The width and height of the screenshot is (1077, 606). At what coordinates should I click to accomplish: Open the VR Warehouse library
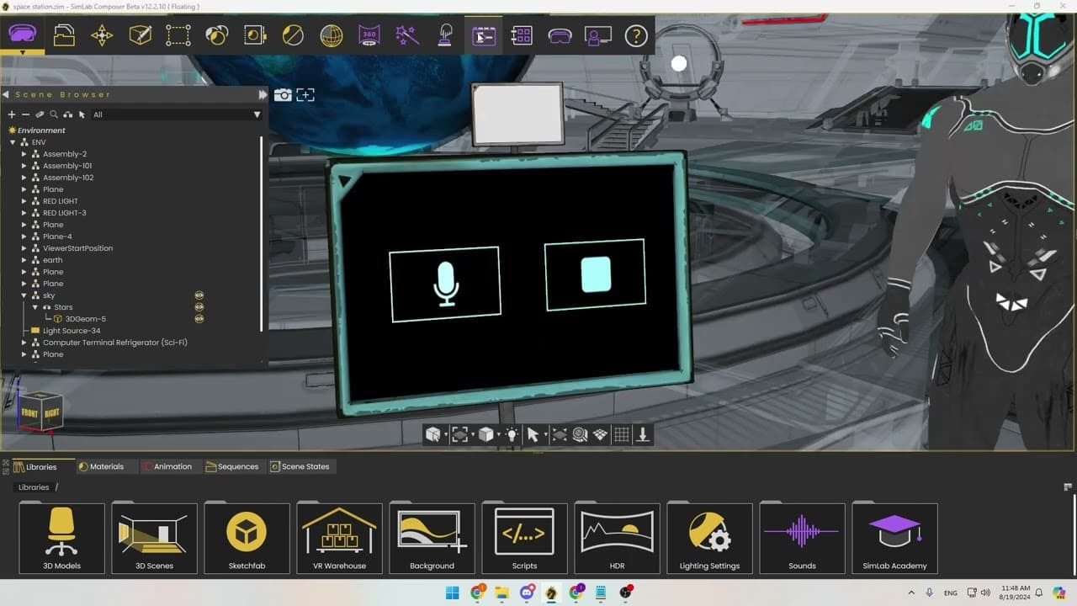point(339,537)
